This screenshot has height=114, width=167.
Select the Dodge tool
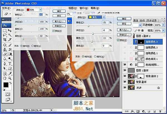(x=10, y=59)
